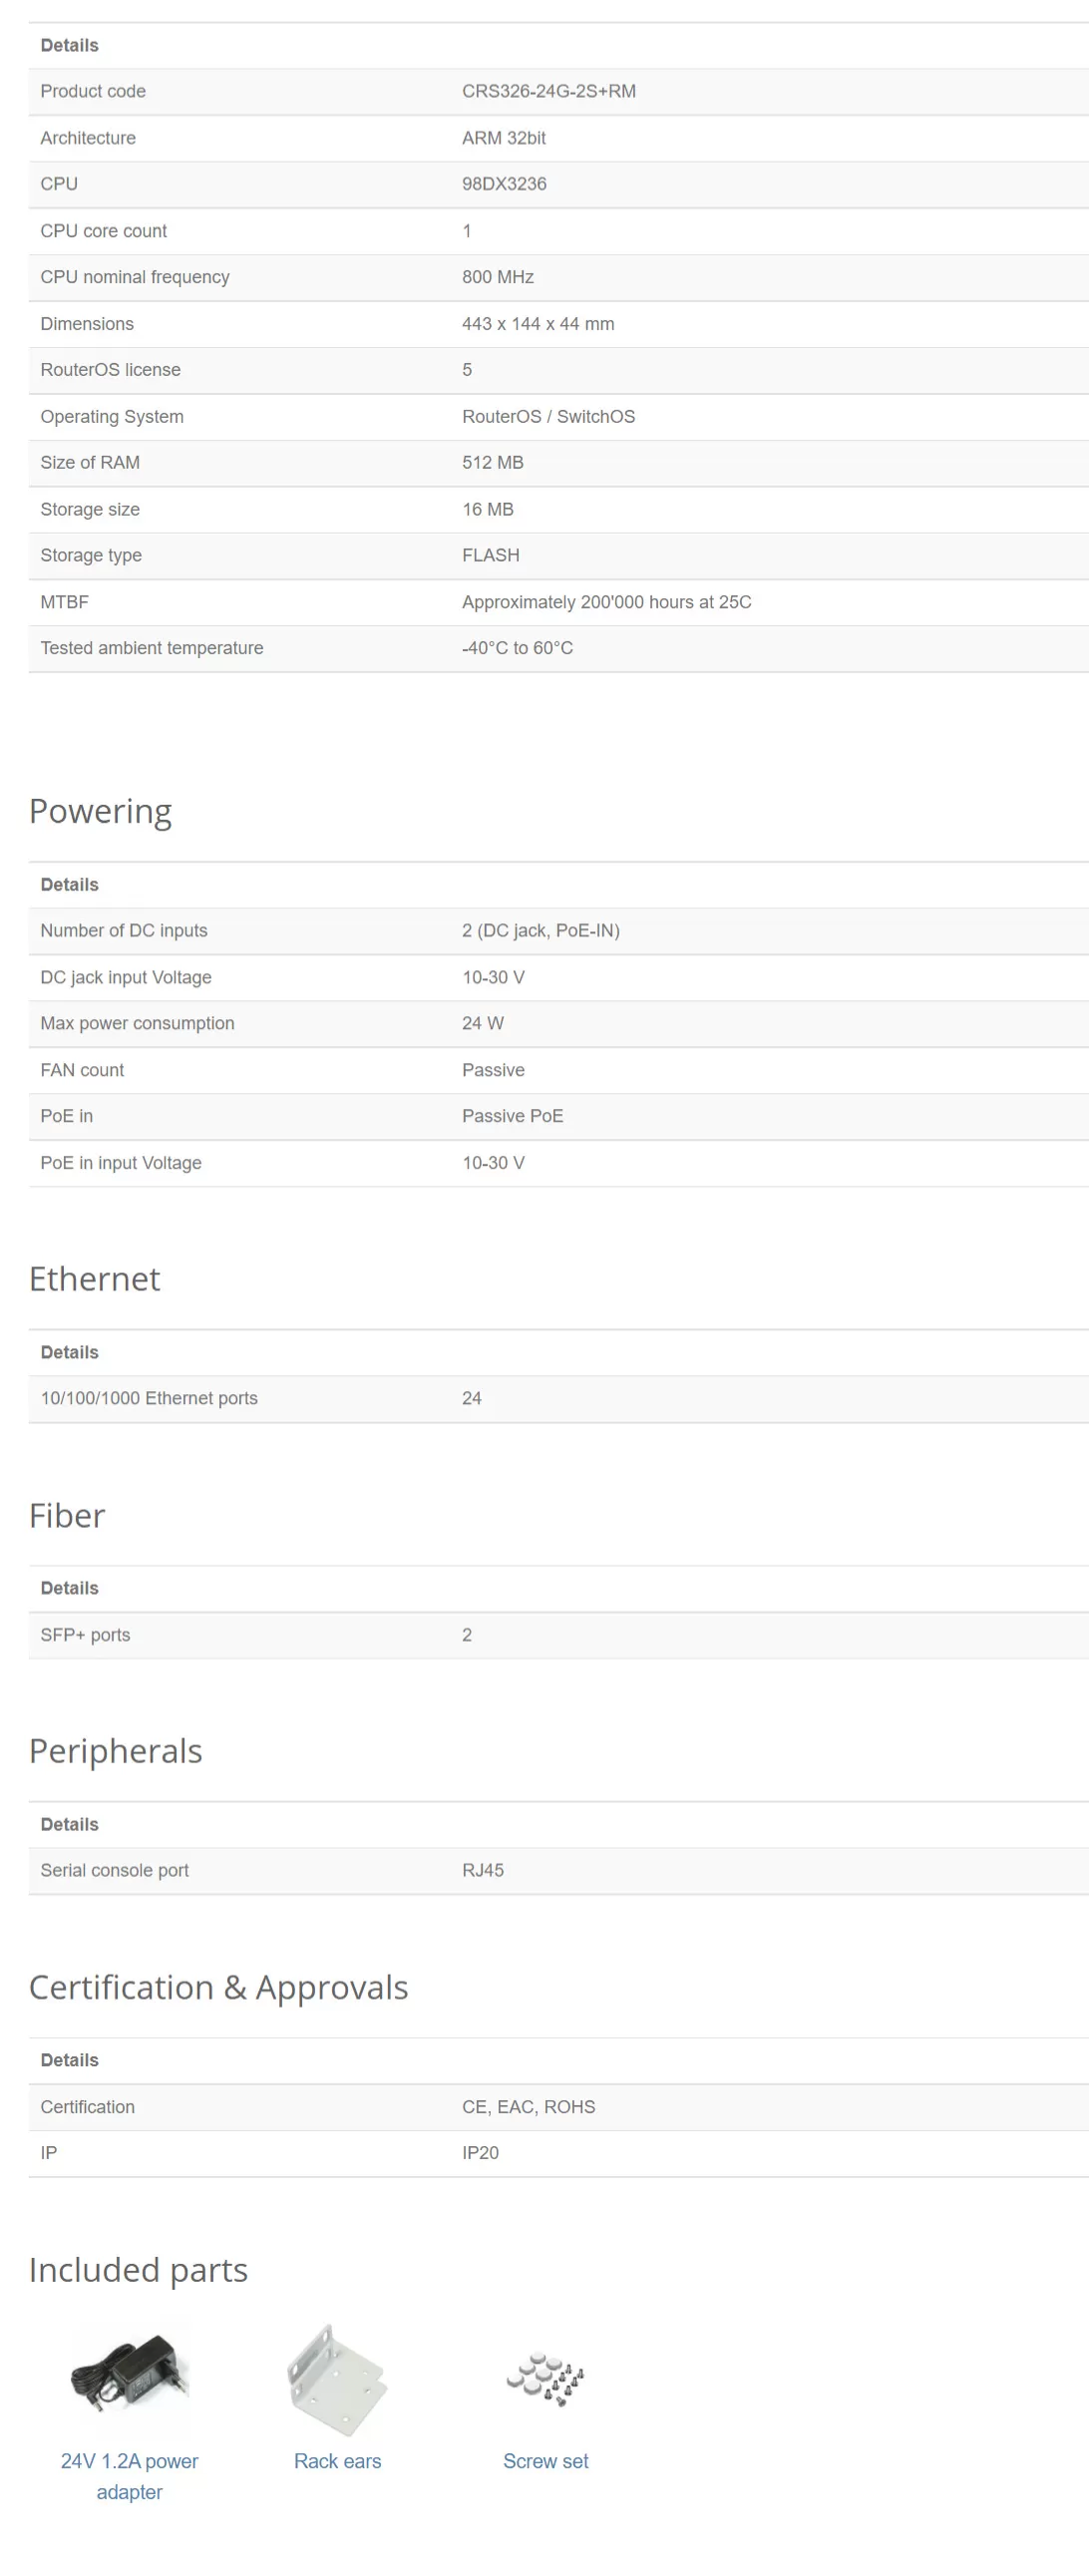Click the screw set product image
1089x2573 pixels.
[545, 2381]
